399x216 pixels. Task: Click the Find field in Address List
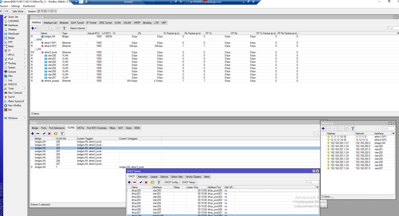(x=388, y=128)
